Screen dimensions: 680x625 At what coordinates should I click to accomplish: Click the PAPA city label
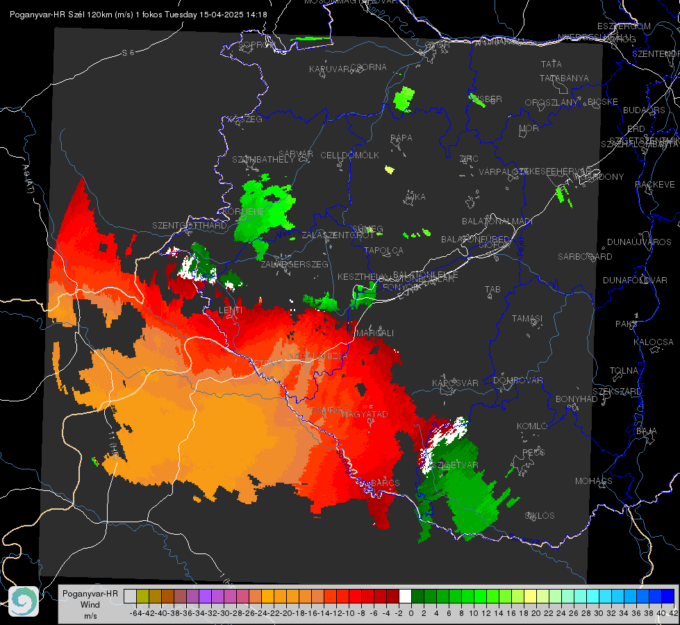click(401, 138)
